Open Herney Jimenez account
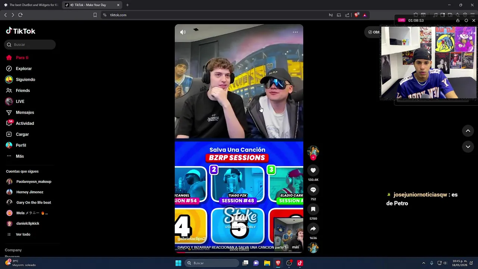 tap(25, 192)
